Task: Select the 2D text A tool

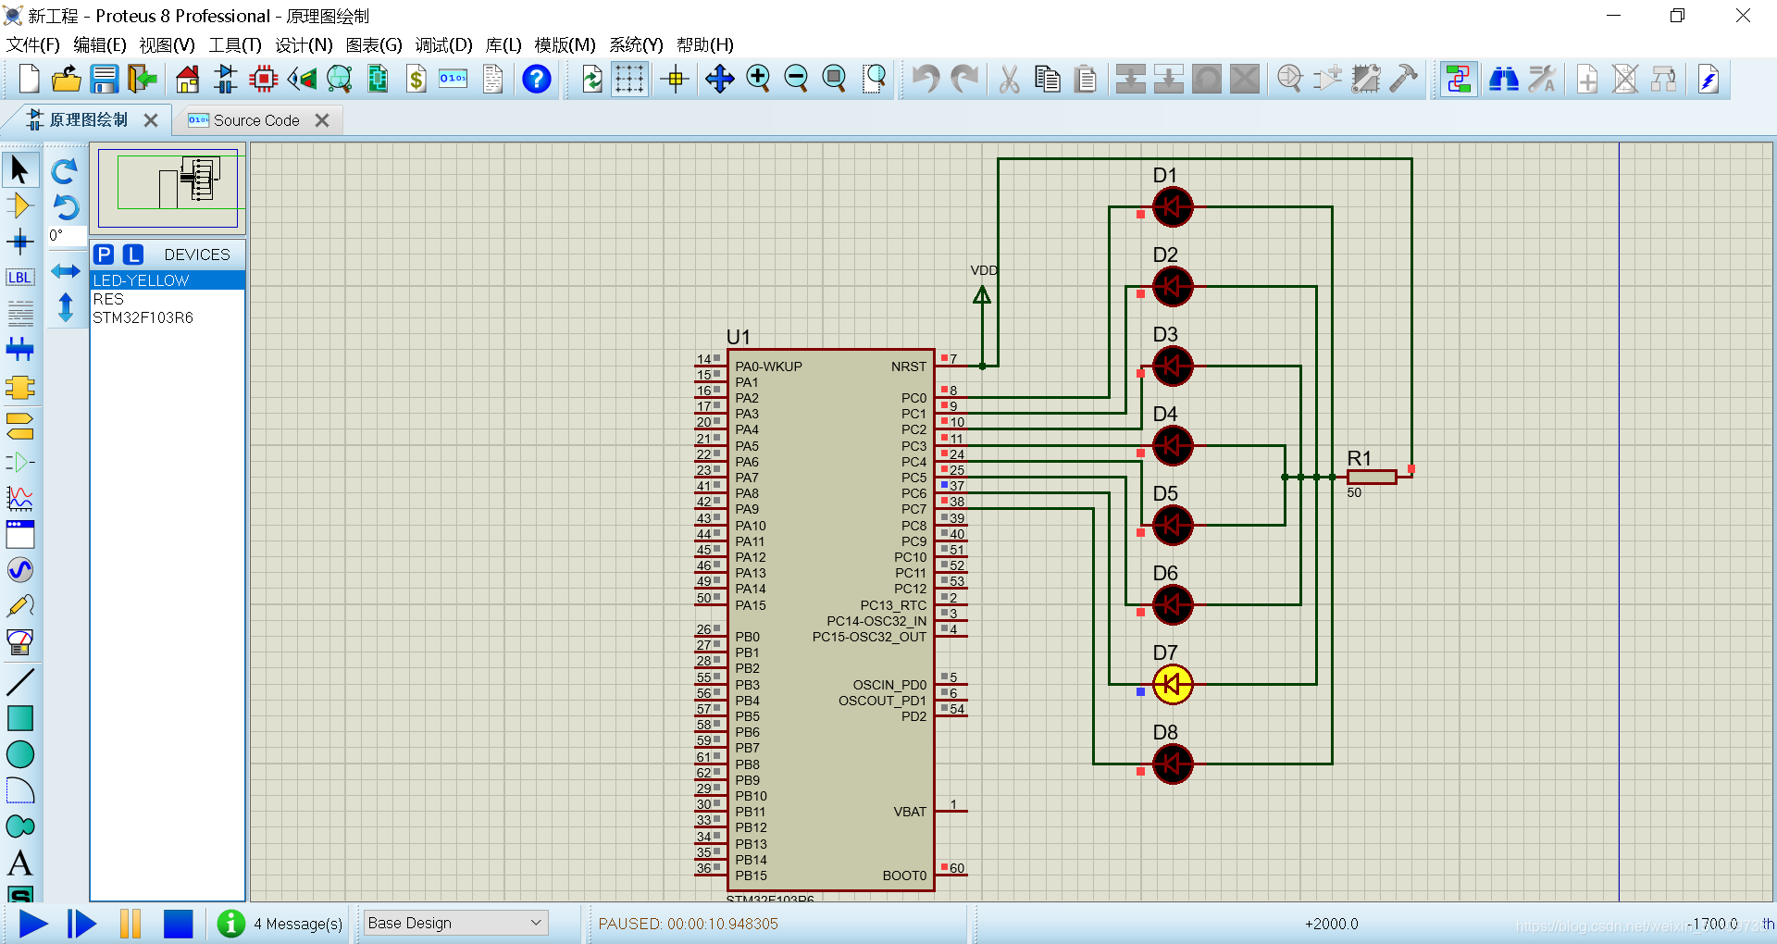Action: click(19, 863)
